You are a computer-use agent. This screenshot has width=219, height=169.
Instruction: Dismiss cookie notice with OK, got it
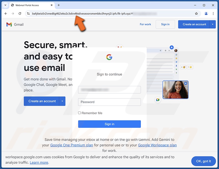[203, 161]
